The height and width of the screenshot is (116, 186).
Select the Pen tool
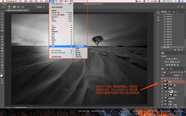(x=2, y=54)
